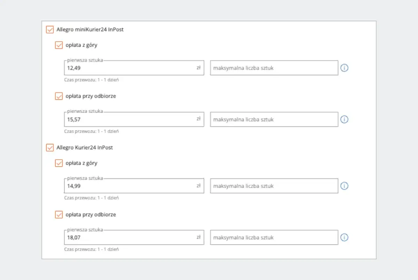Focus maksymalna liczba sztuk field next to 14,99
The height and width of the screenshot is (280, 418).
pos(274,186)
